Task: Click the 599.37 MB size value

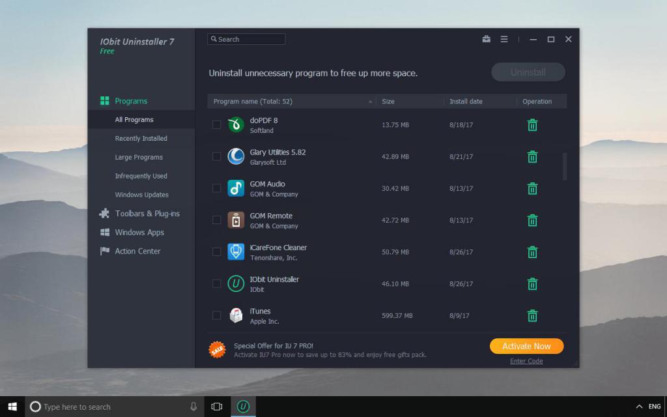Action: tap(397, 316)
